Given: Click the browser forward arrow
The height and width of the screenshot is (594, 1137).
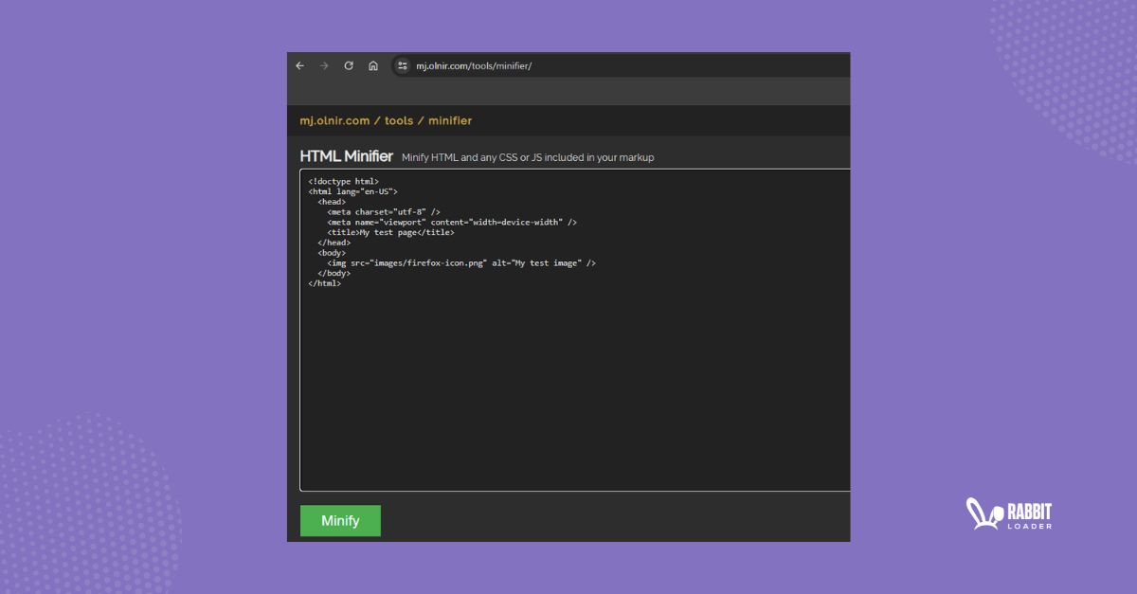Looking at the screenshot, I should click(x=324, y=66).
